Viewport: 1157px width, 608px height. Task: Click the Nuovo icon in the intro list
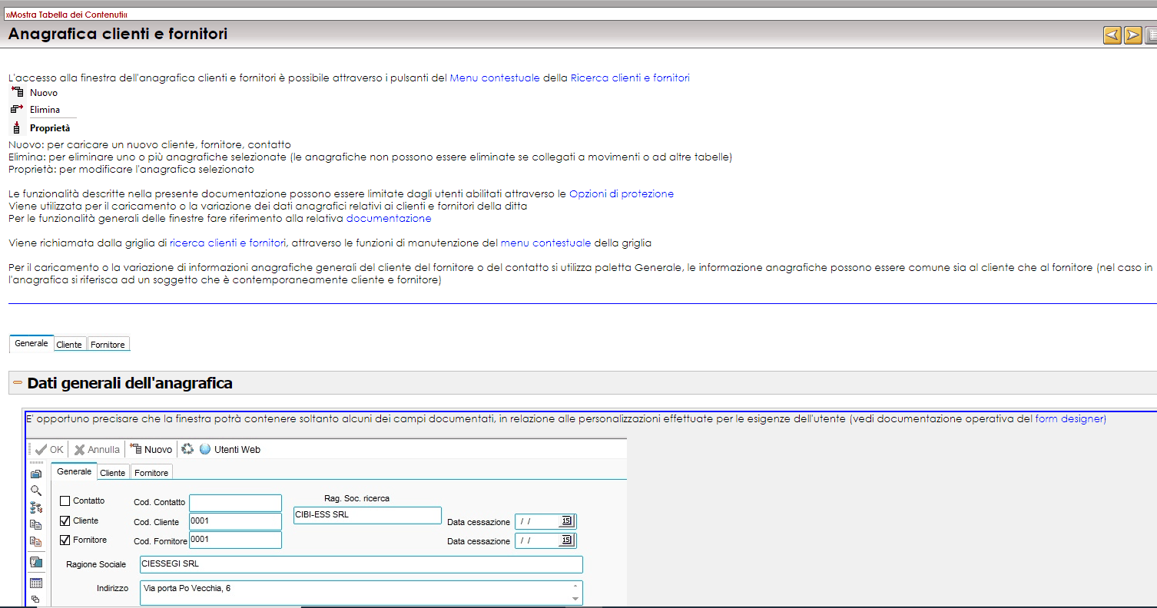(17, 92)
